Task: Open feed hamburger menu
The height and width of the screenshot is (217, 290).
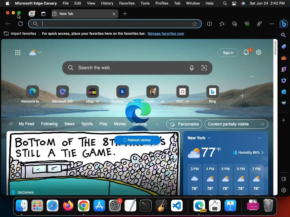Action: click(11, 124)
